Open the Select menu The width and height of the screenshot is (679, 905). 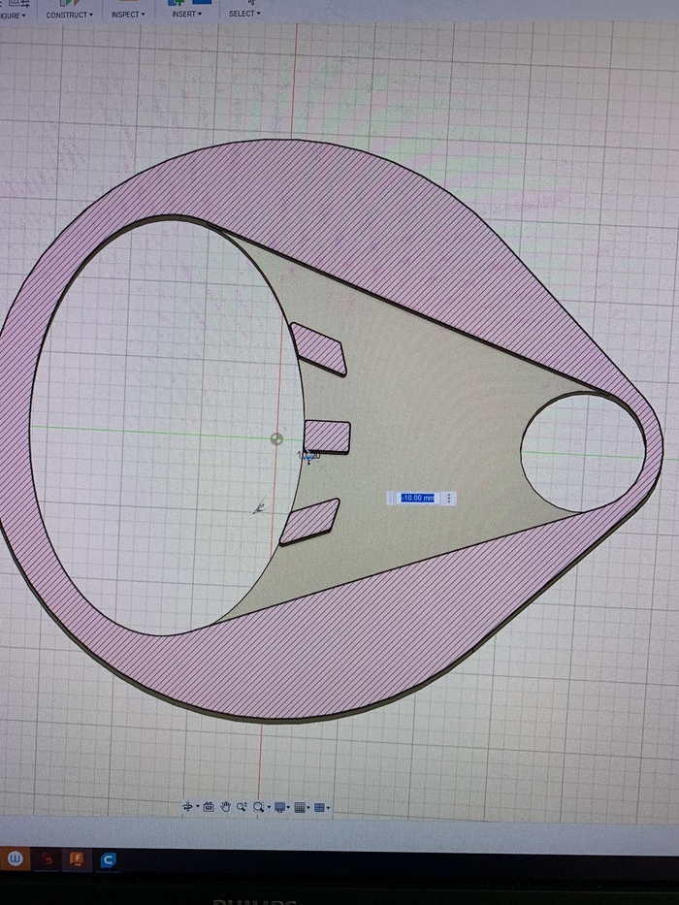click(x=243, y=15)
